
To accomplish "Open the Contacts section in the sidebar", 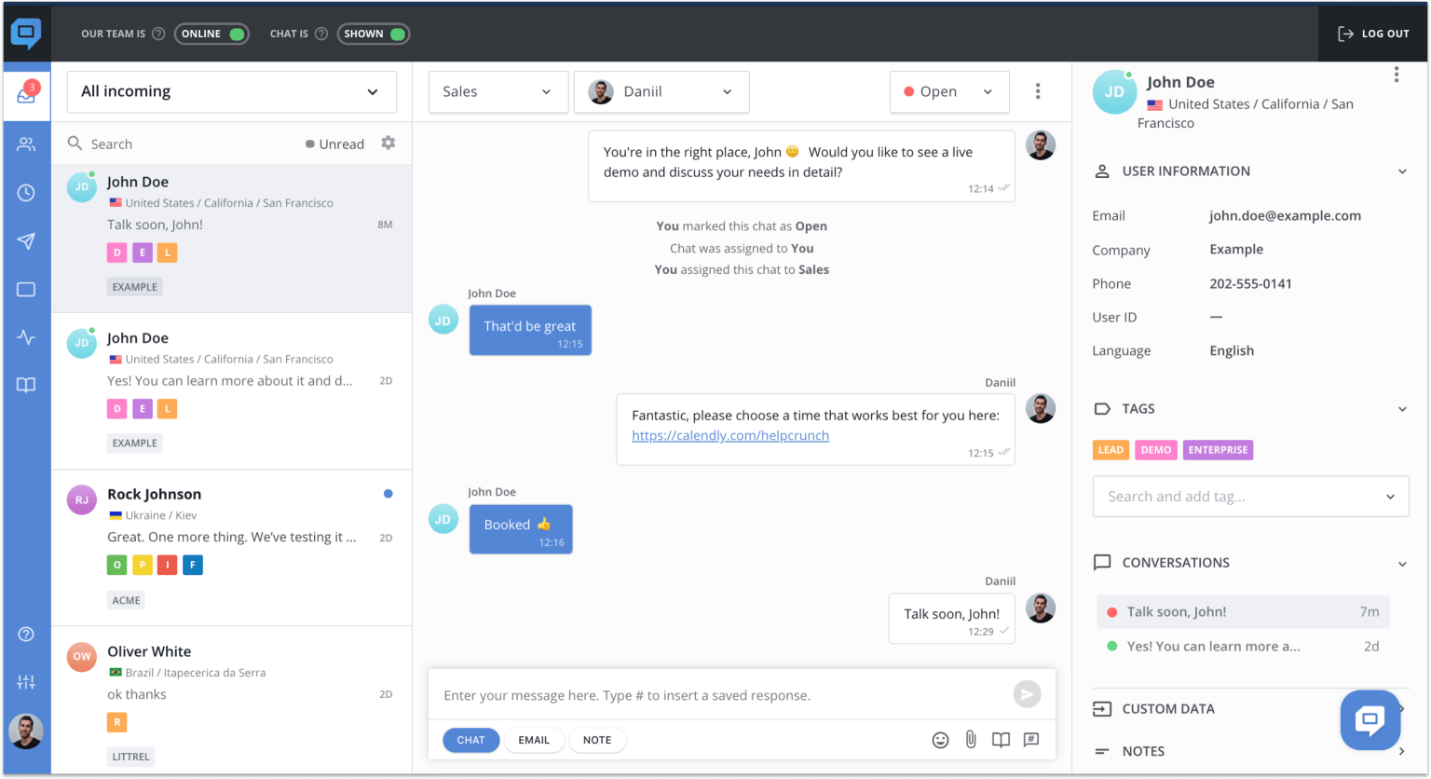I will [x=26, y=143].
